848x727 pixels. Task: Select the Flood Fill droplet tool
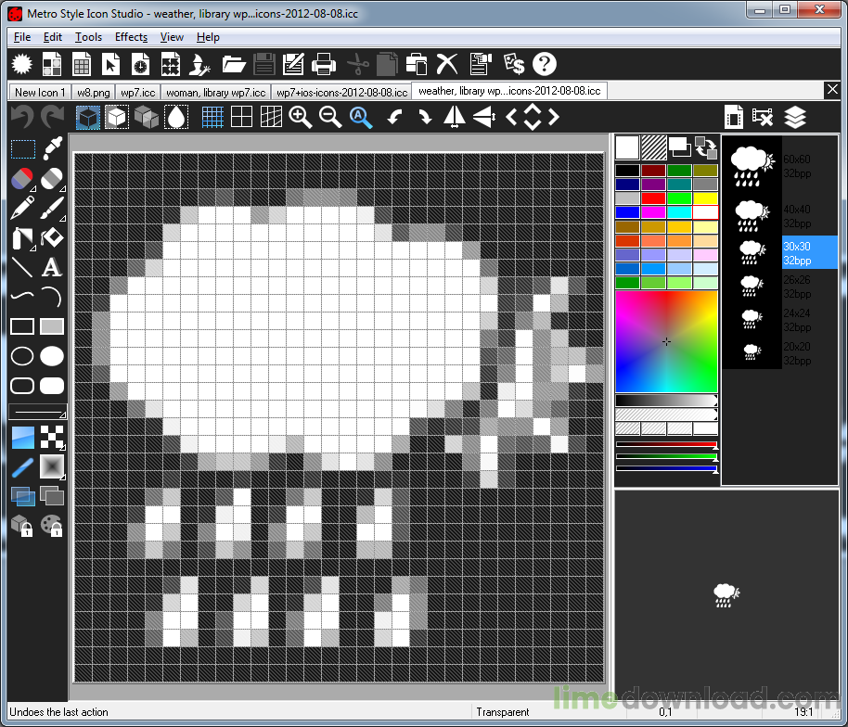[176, 117]
